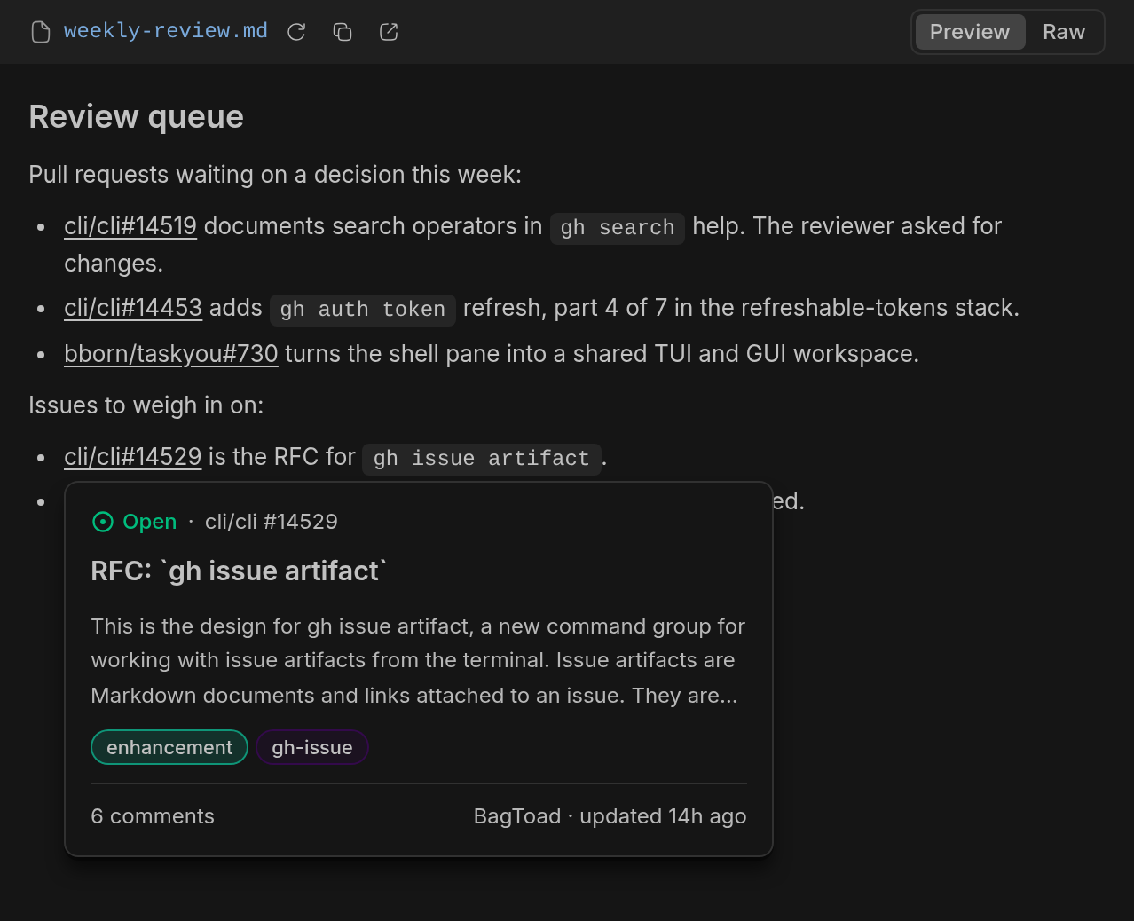Reload the weekly-review.md preview
This screenshot has width=1134, height=921.
(296, 32)
